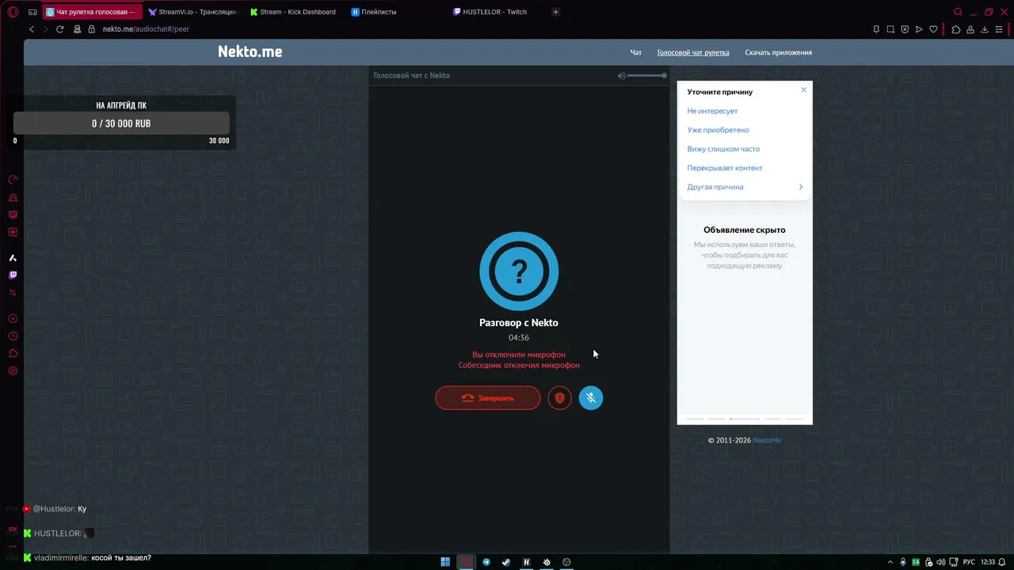Image resolution: width=1014 pixels, height=570 pixels.
Task: Close the Уточните причину ad panel
Action: [x=803, y=89]
